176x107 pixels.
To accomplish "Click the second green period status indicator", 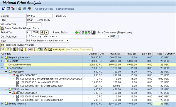I will click(x=86, y=33).
